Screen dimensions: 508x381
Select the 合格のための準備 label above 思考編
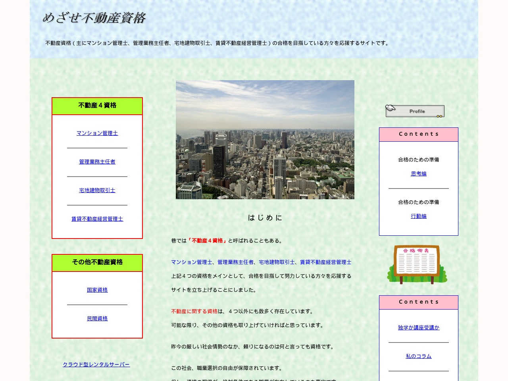pyautogui.click(x=419, y=160)
